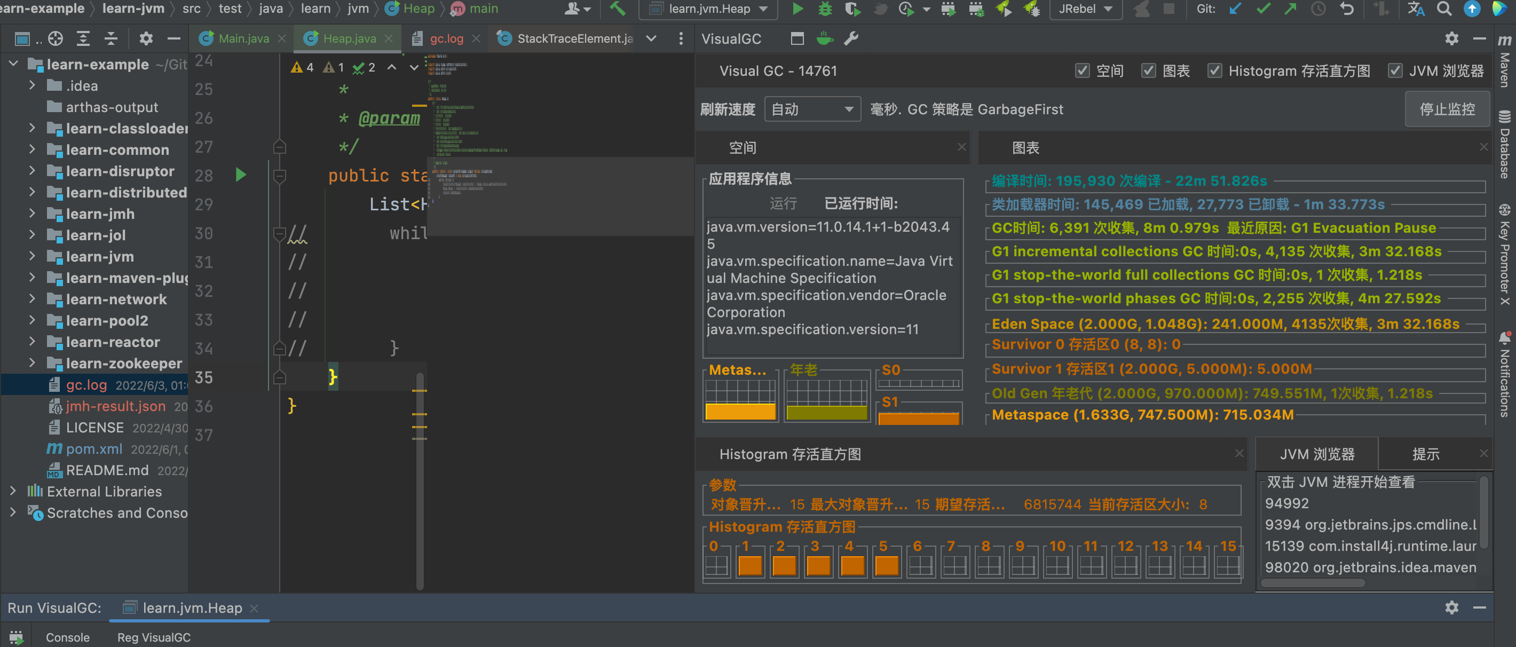The height and width of the screenshot is (647, 1516).
Task: Open the learn.jvm.Heap run configuration dropdown
Action: click(x=708, y=9)
